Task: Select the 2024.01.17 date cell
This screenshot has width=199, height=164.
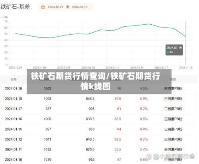Action: [x=14, y=109]
